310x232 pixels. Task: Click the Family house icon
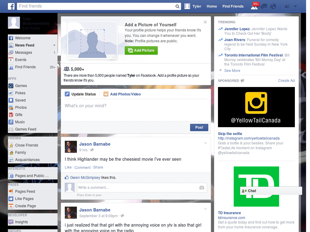pos(11,153)
